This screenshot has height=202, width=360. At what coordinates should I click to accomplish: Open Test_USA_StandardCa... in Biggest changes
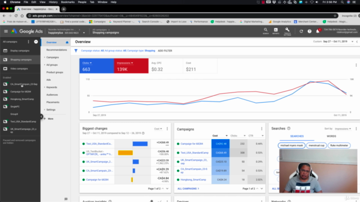pyautogui.click(x=99, y=144)
